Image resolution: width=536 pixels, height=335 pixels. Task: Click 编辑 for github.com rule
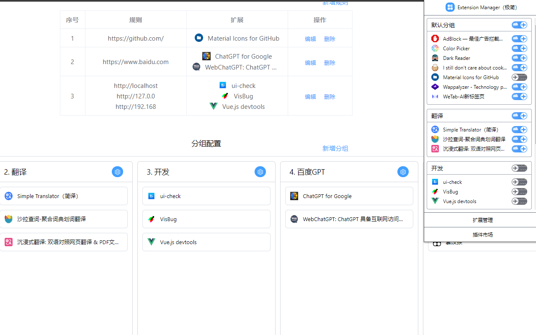(x=310, y=39)
